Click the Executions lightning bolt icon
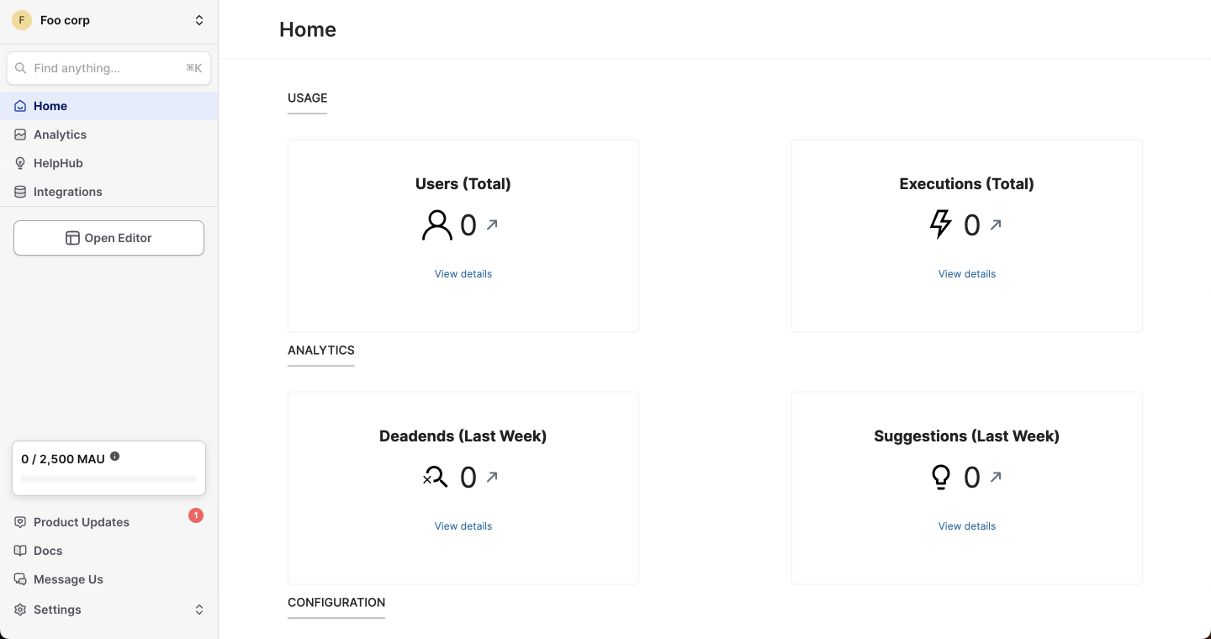1211x639 pixels. pyautogui.click(x=940, y=224)
